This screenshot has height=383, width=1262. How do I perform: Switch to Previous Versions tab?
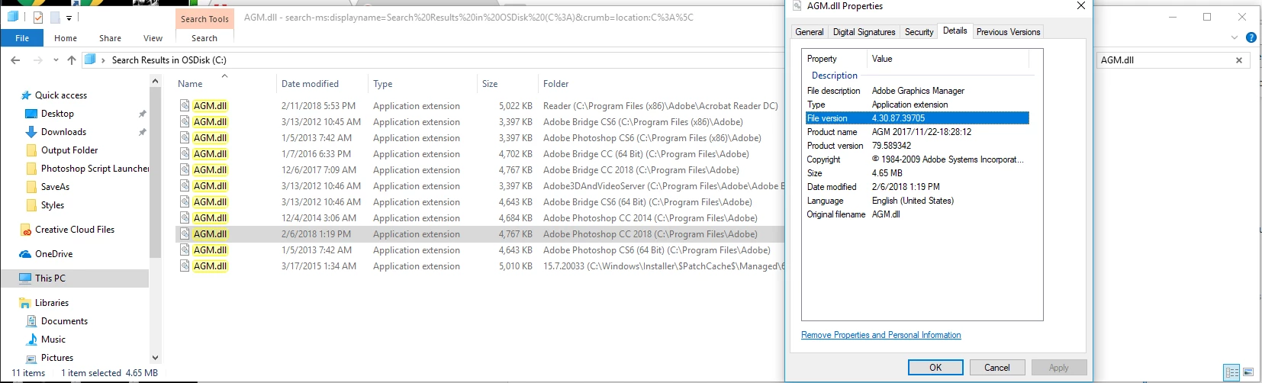pos(1008,32)
